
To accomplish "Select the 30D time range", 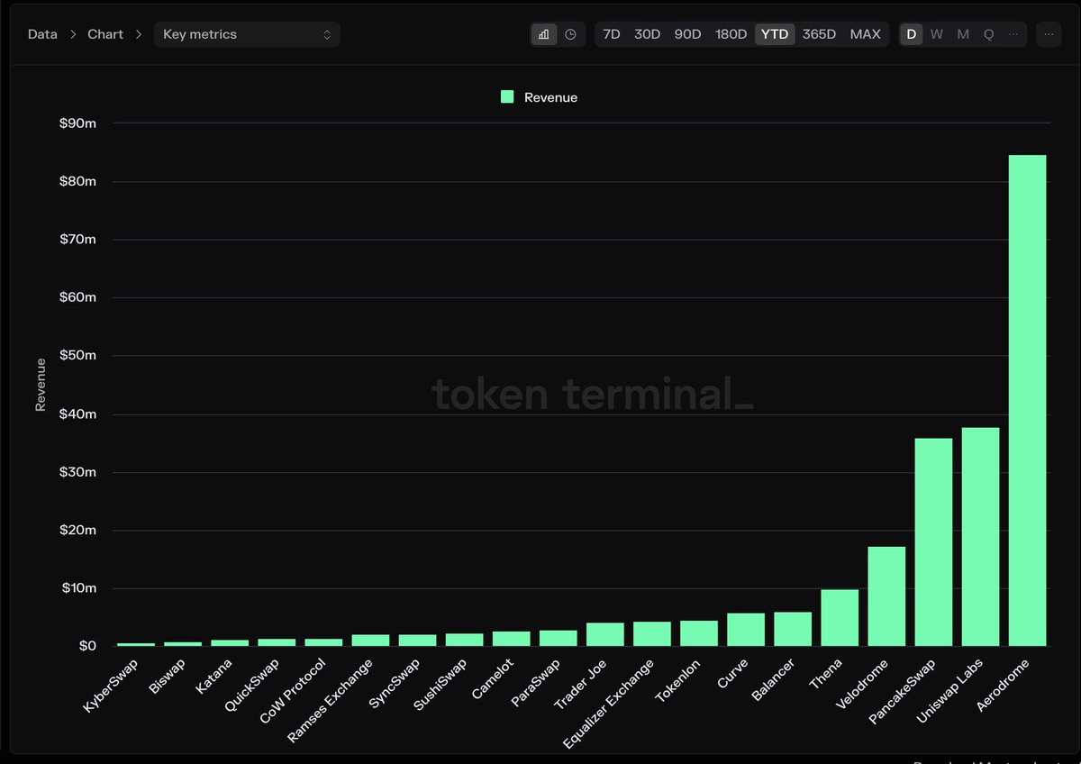I will 647,34.
